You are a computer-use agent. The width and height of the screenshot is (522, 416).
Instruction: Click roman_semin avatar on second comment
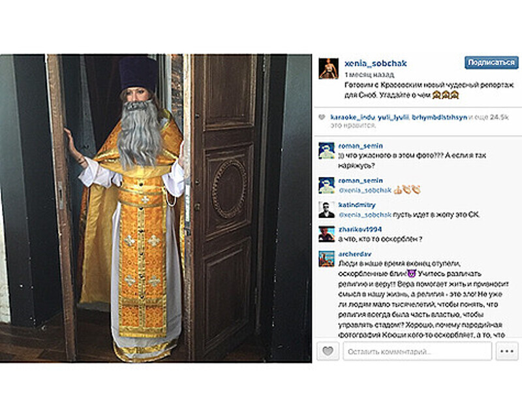[327, 185]
